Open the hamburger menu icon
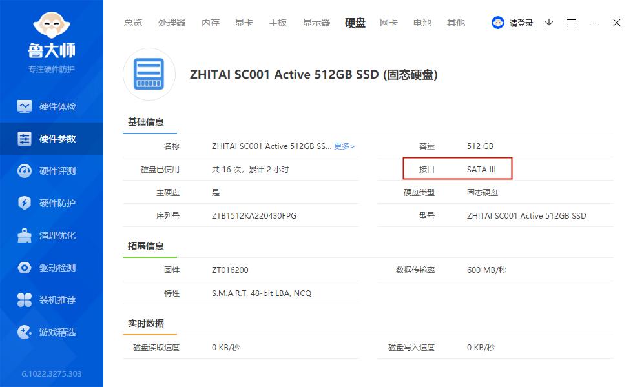Screen dimensions: 633x387 pyautogui.click(x=572, y=23)
